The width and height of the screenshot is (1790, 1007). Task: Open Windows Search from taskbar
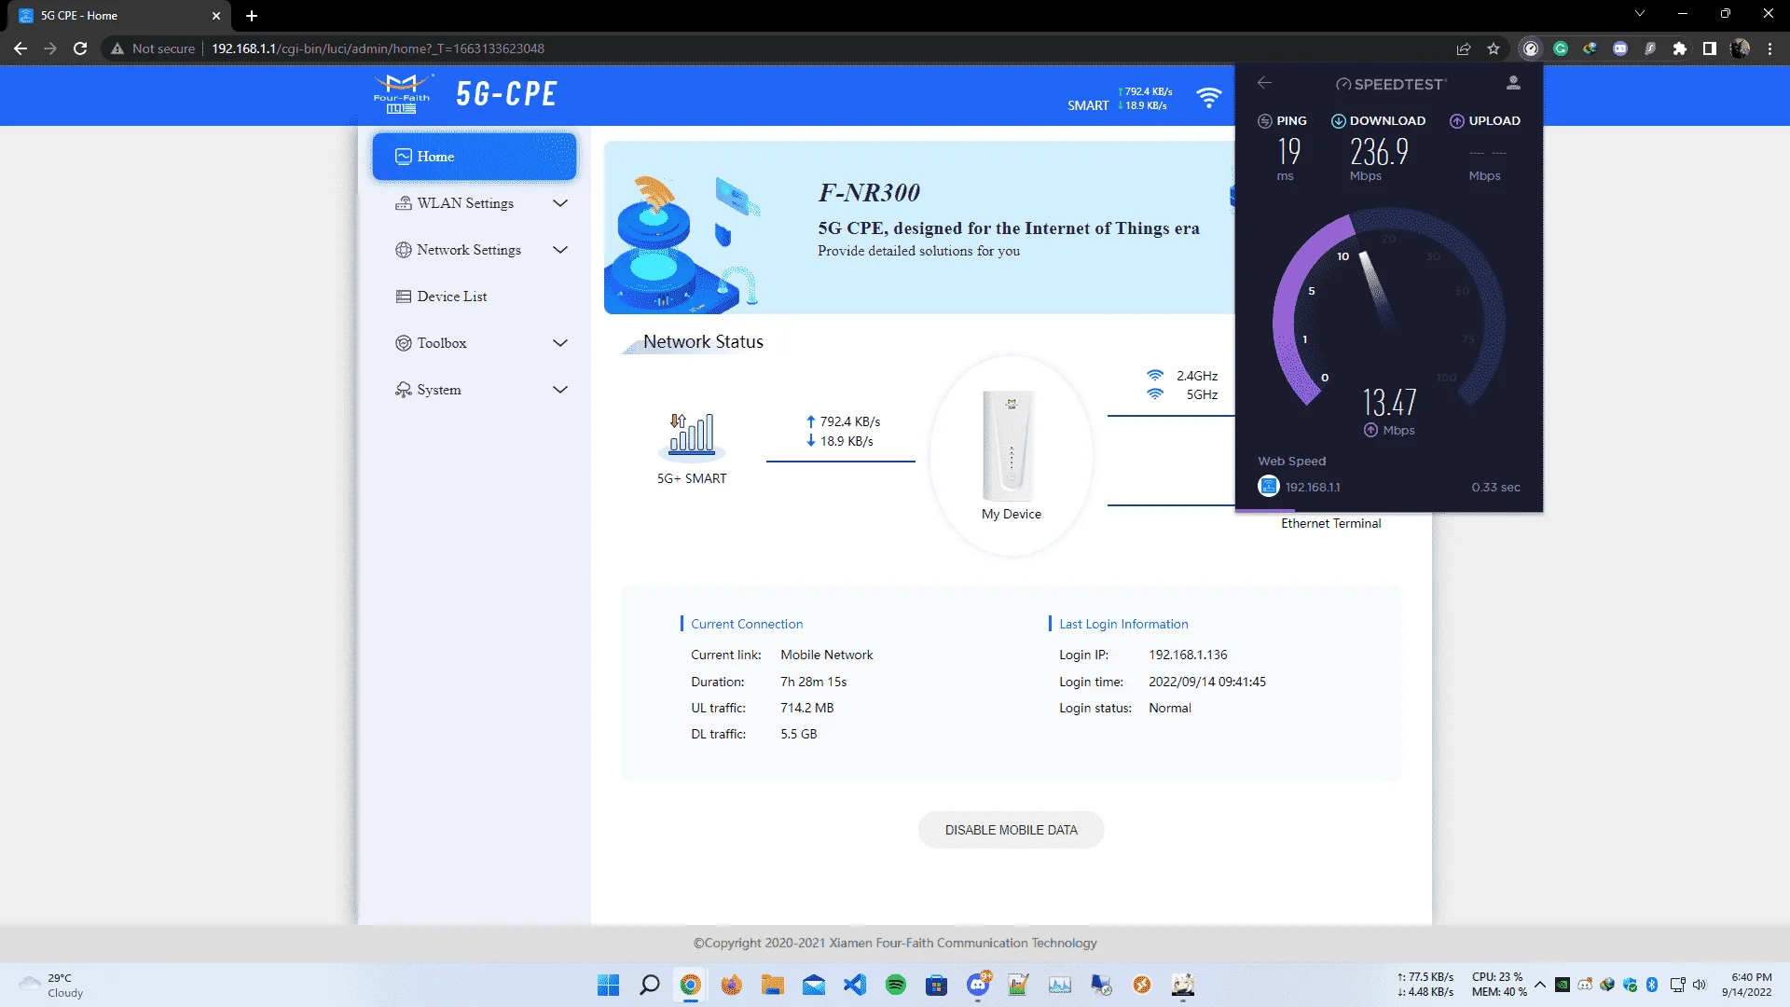tap(649, 985)
